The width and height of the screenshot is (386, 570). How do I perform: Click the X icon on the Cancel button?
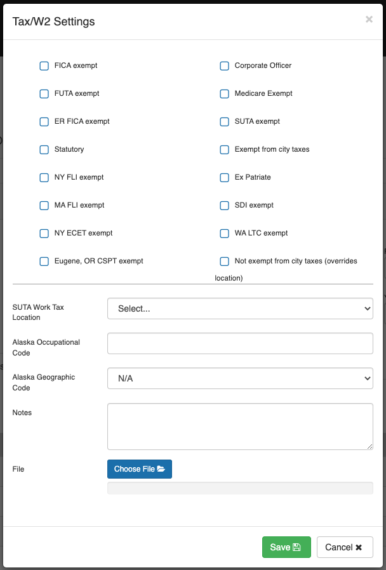point(359,547)
